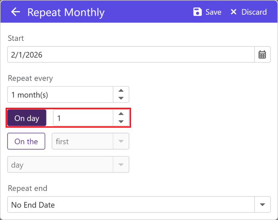Decrement the On day number
The height and width of the screenshot is (220, 278).
pyautogui.click(x=121, y=122)
